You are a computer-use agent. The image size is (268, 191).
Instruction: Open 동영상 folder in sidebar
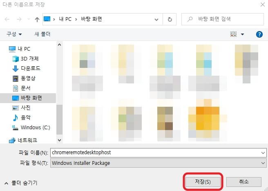[x=24, y=79]
